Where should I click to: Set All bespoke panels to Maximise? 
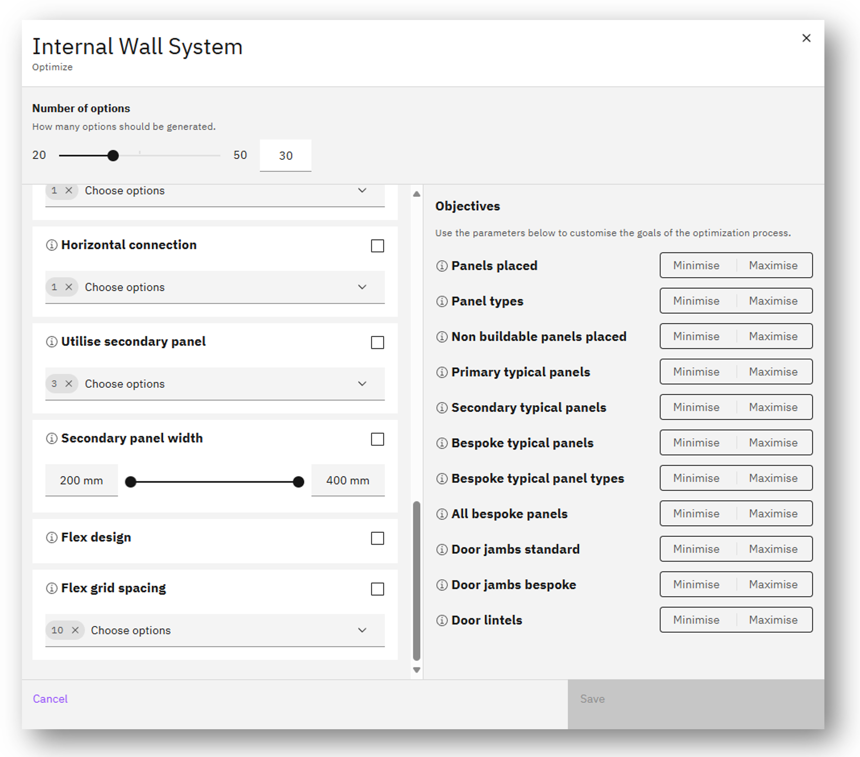[774, 513]
